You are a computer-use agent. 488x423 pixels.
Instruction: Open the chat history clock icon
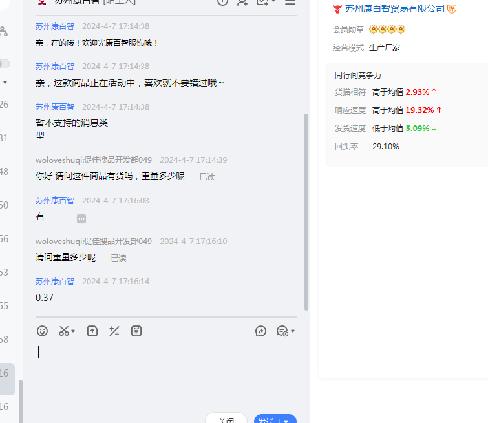(x=282, y=331)
